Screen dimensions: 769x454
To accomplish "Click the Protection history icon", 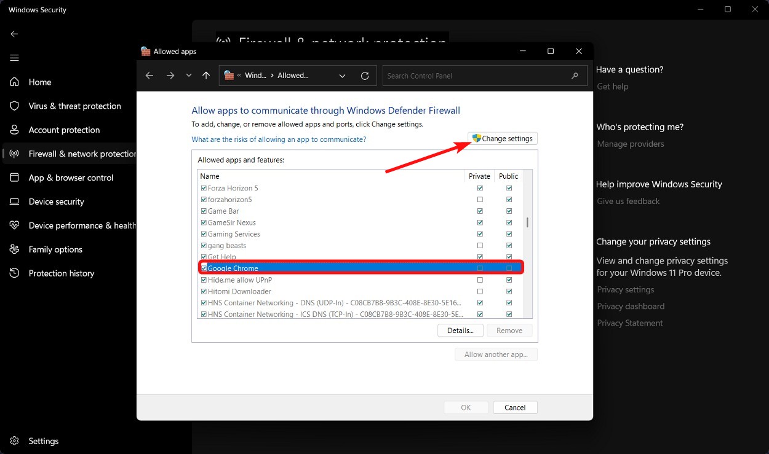I will [x=14, y=273].
